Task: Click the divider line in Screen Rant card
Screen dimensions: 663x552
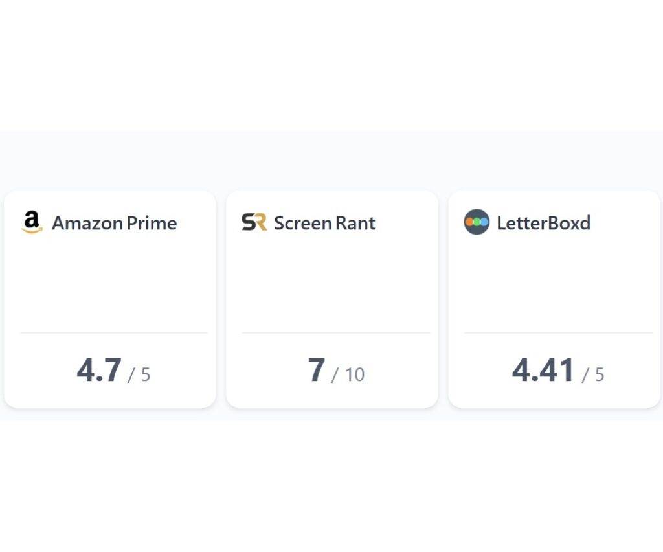Action: pos(336,333)
